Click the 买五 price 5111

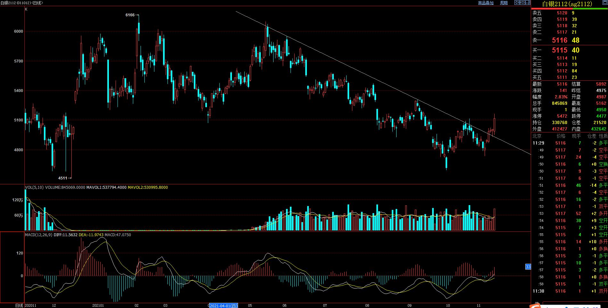point(562,77)
